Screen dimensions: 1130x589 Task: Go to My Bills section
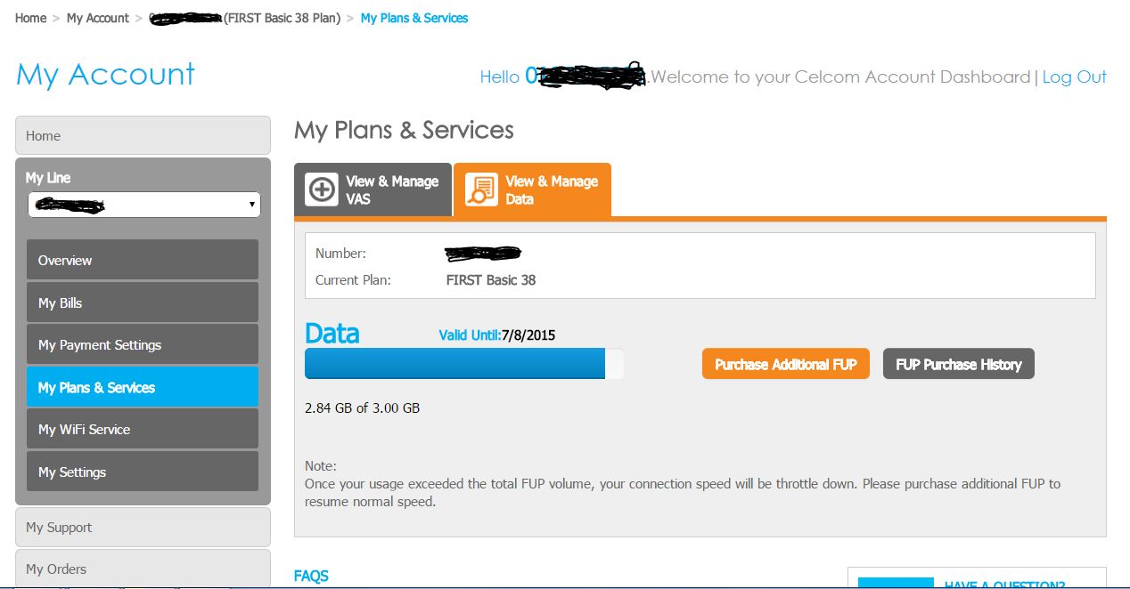click(x=143, y=303)
